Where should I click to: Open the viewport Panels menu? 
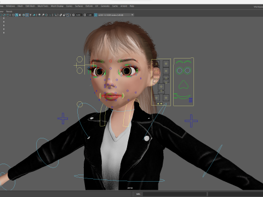pyautogui.click(x=9, y=11)
